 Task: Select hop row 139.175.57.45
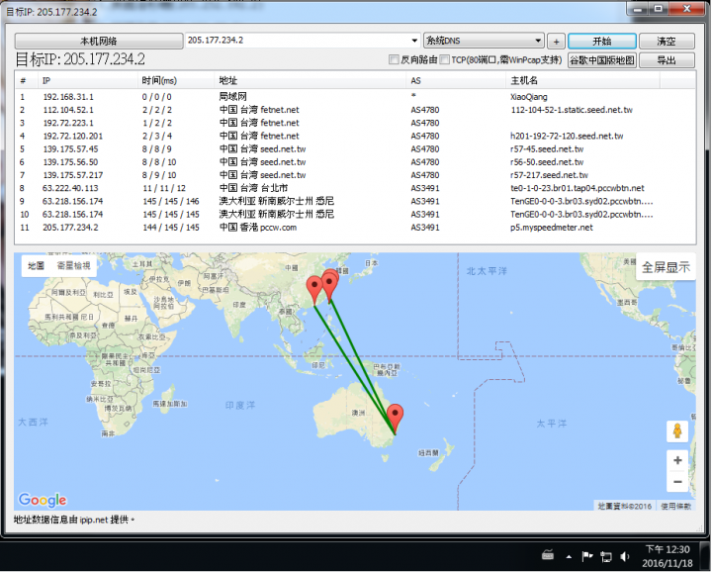(355, 149)
